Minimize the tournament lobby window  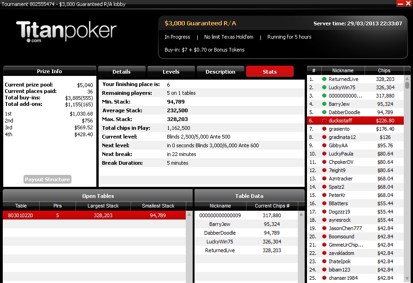pos(401,3)
